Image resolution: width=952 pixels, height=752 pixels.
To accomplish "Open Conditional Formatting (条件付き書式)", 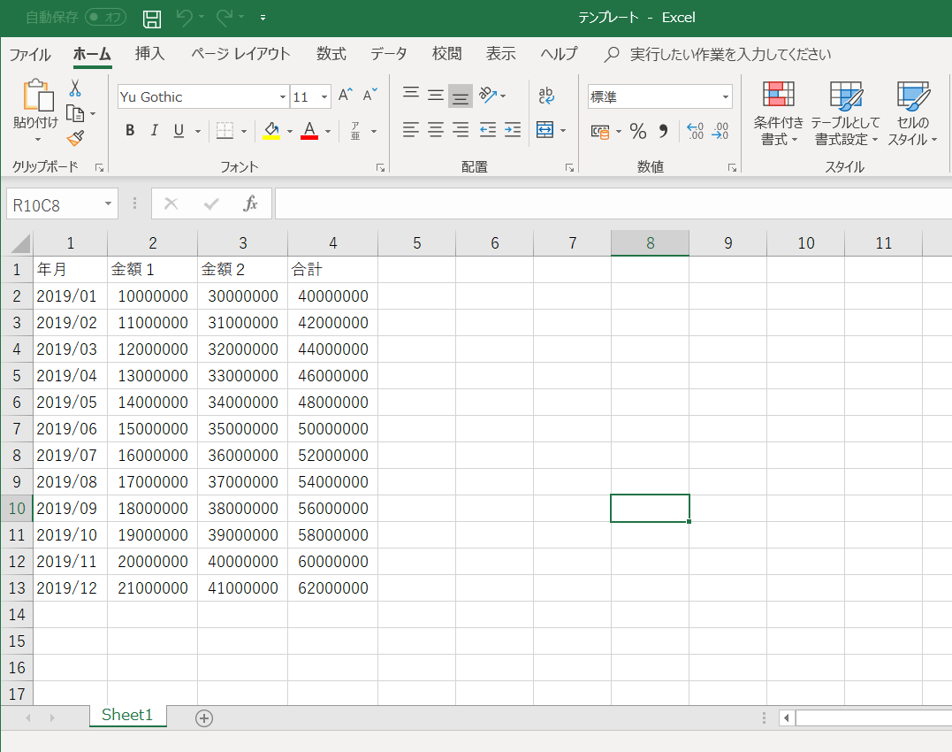I will 779,113.
